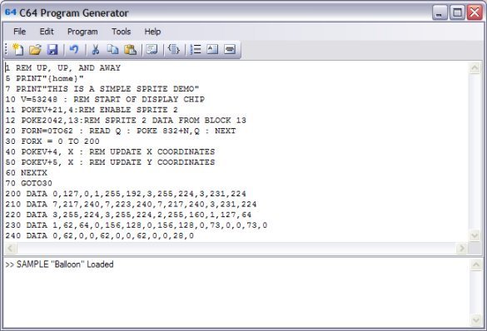Image resolution: width=487 pixels, height=331 pixels.
Task: Click the Save floppy disk icon
Action: [x=52, y=49]
